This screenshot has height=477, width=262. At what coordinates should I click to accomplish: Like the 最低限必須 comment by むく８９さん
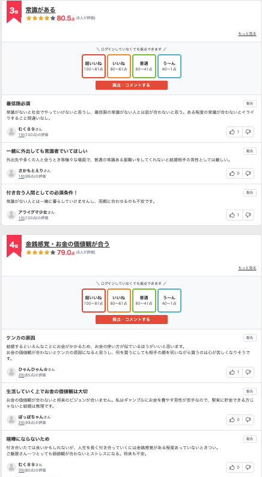coord(234,132)
